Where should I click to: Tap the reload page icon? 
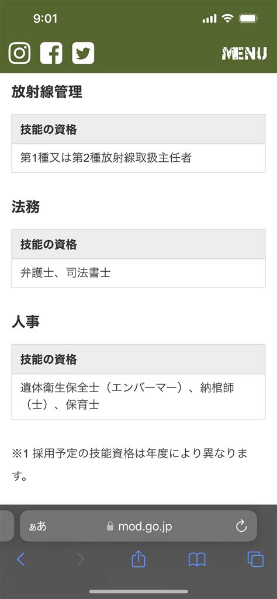pyautogui.click(x=241, y=527)
